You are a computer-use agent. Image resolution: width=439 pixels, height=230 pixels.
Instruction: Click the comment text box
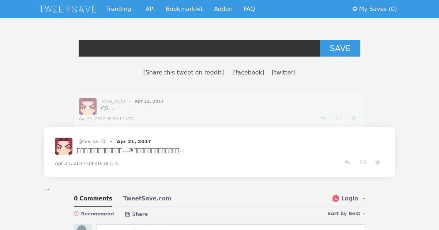[230, 227]
